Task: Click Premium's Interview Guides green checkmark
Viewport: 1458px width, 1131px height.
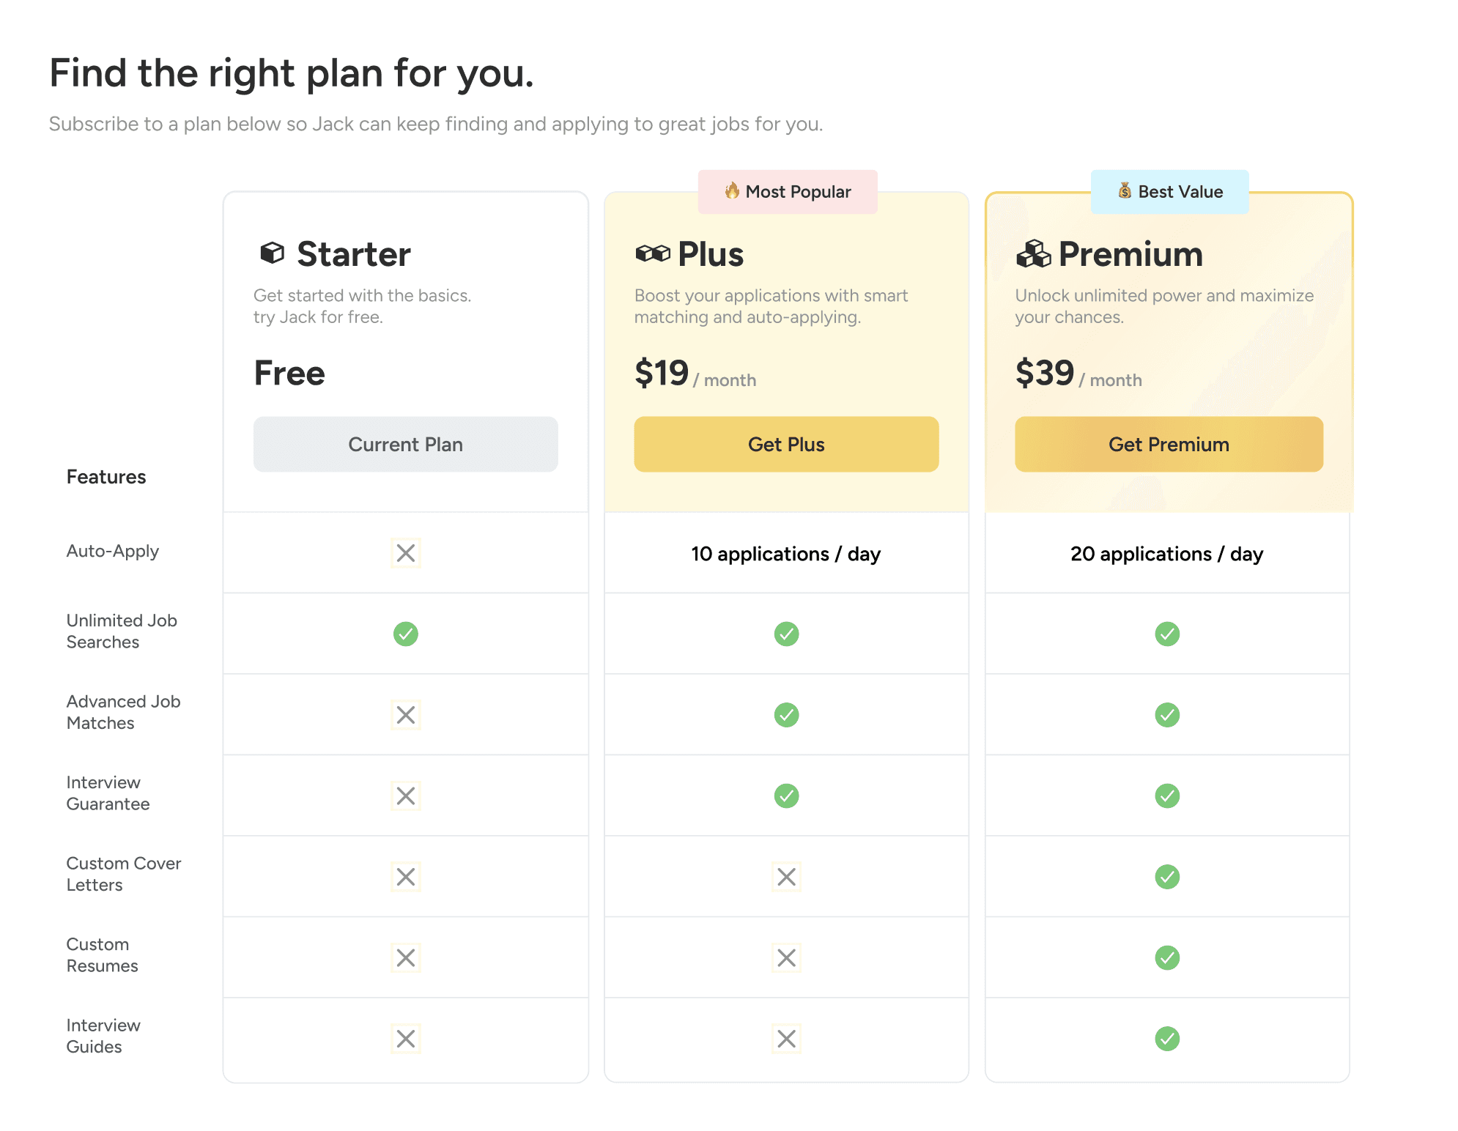Action: [1167, 1039]
